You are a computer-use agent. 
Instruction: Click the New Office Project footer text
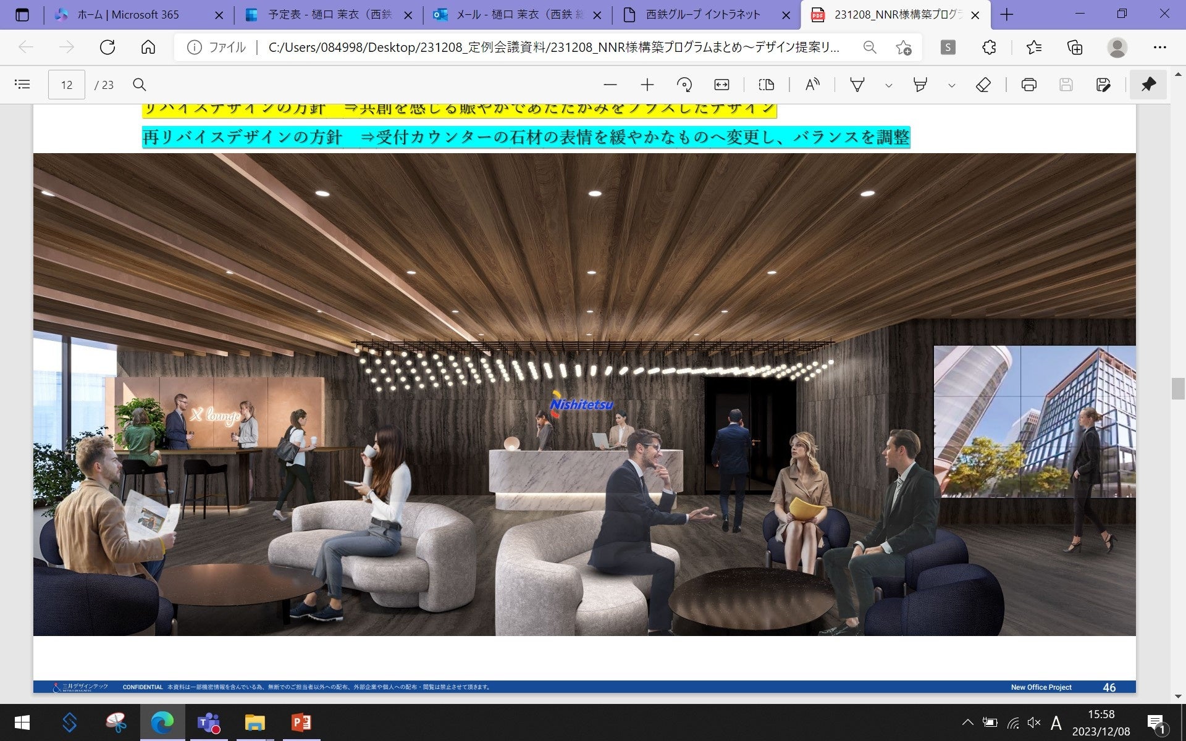(1041, 687)
